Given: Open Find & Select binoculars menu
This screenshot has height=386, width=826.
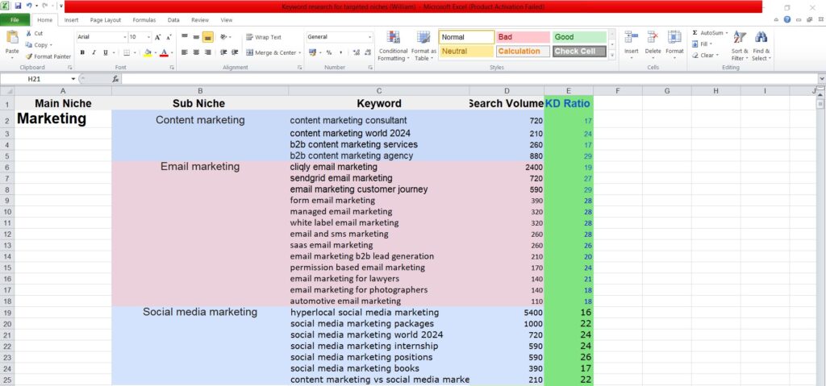Looking at the screenshot, I should [x=761, y=46].
